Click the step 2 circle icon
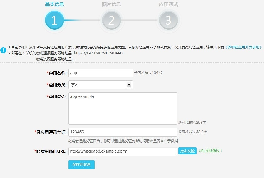This screenshot has height=178, width=264. pyautogui.click(x=111, y=20)
